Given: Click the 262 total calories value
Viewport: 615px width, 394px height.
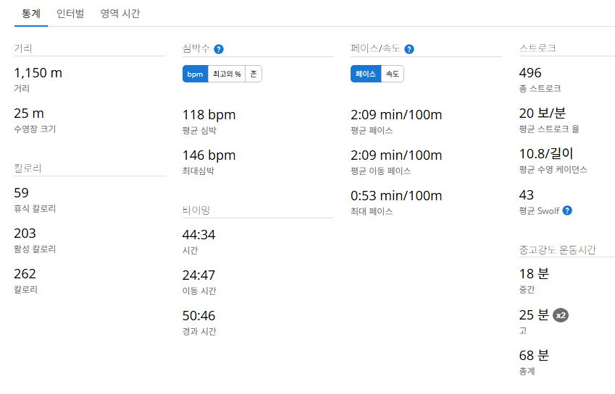Looking at the screenshot, I should (x=25, y=274).
